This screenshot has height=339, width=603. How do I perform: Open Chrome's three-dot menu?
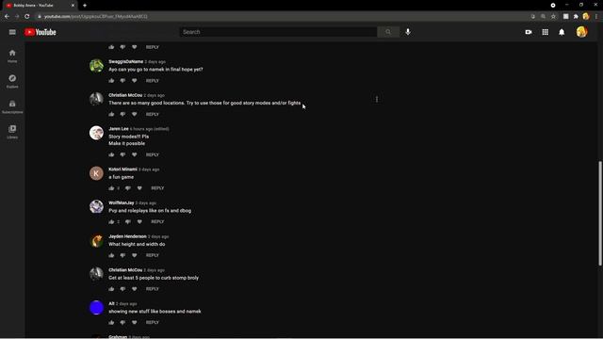pos(596,17)
